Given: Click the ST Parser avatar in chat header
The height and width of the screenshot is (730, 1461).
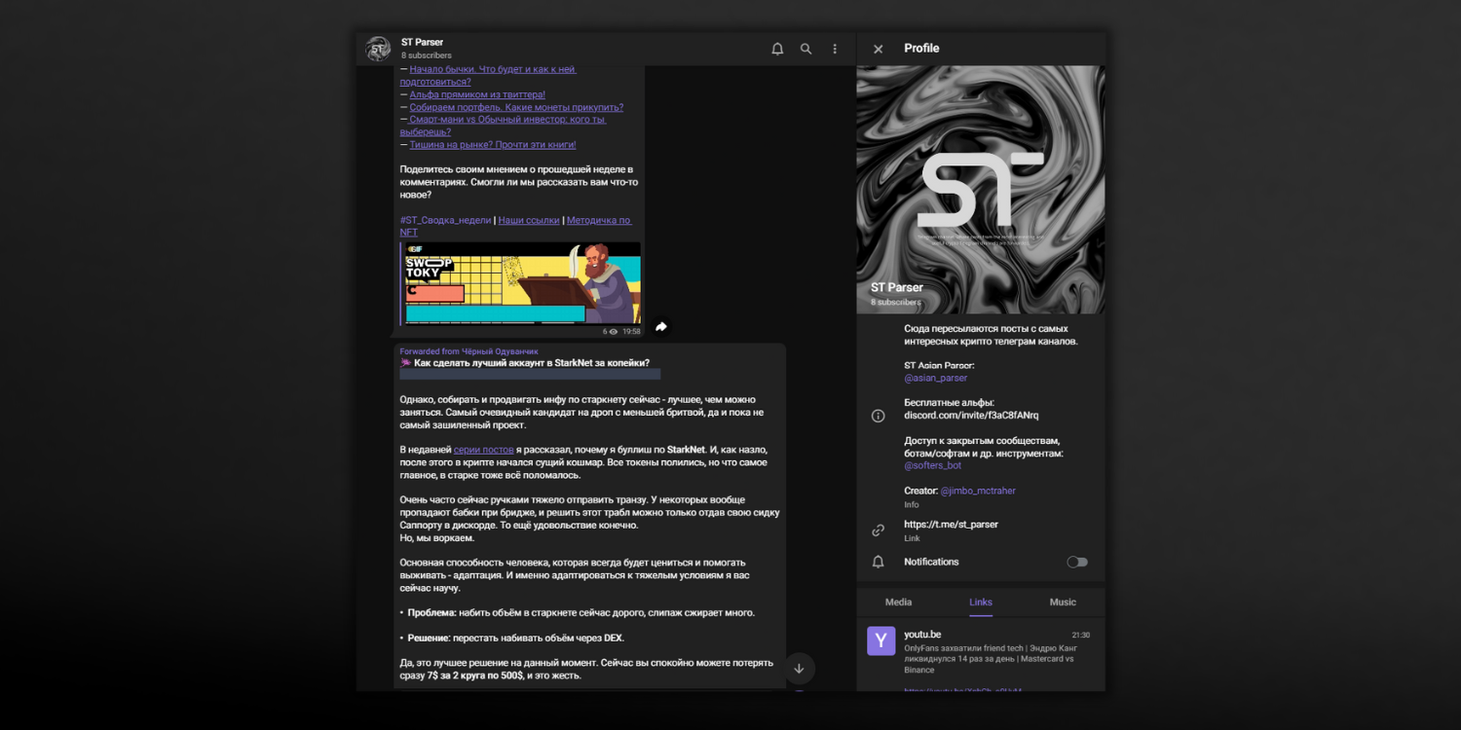Looking at the screenshot, I should [378, 49].
